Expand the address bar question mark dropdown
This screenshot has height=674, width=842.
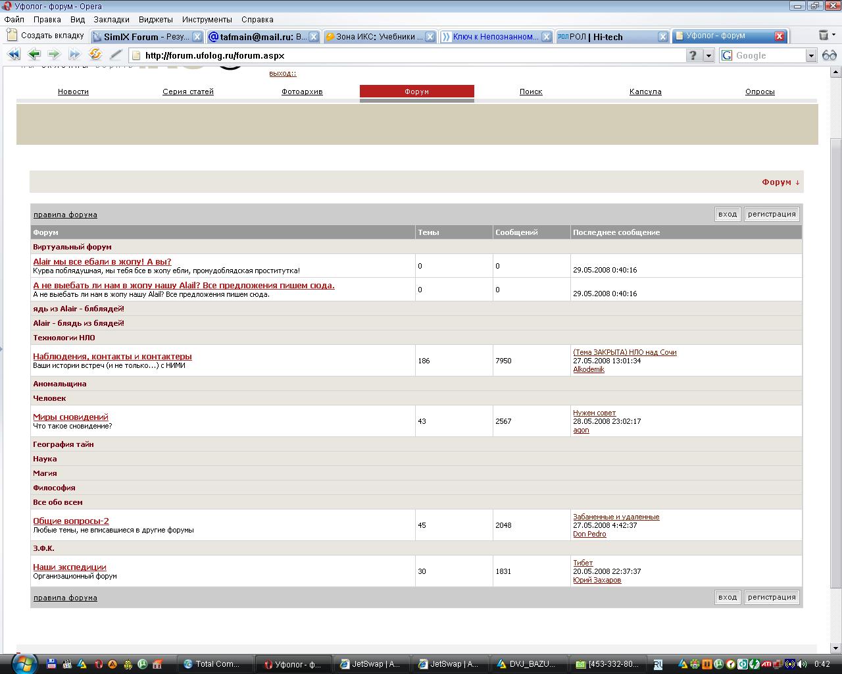pos(708,56)
